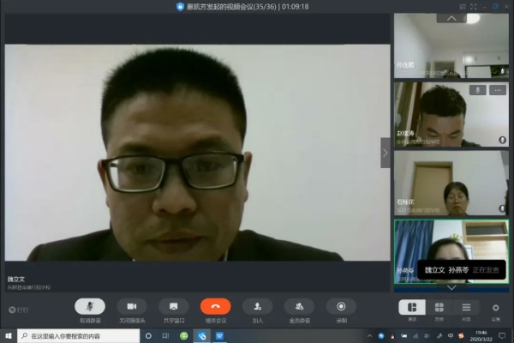Screen dimensions: 514x343
Task: Pop out the meeting window icon
Action: (x=463, y=7)
